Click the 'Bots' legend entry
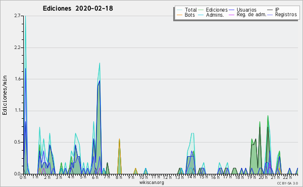Viewport: 303px width, 187px height. click(186, 15)
